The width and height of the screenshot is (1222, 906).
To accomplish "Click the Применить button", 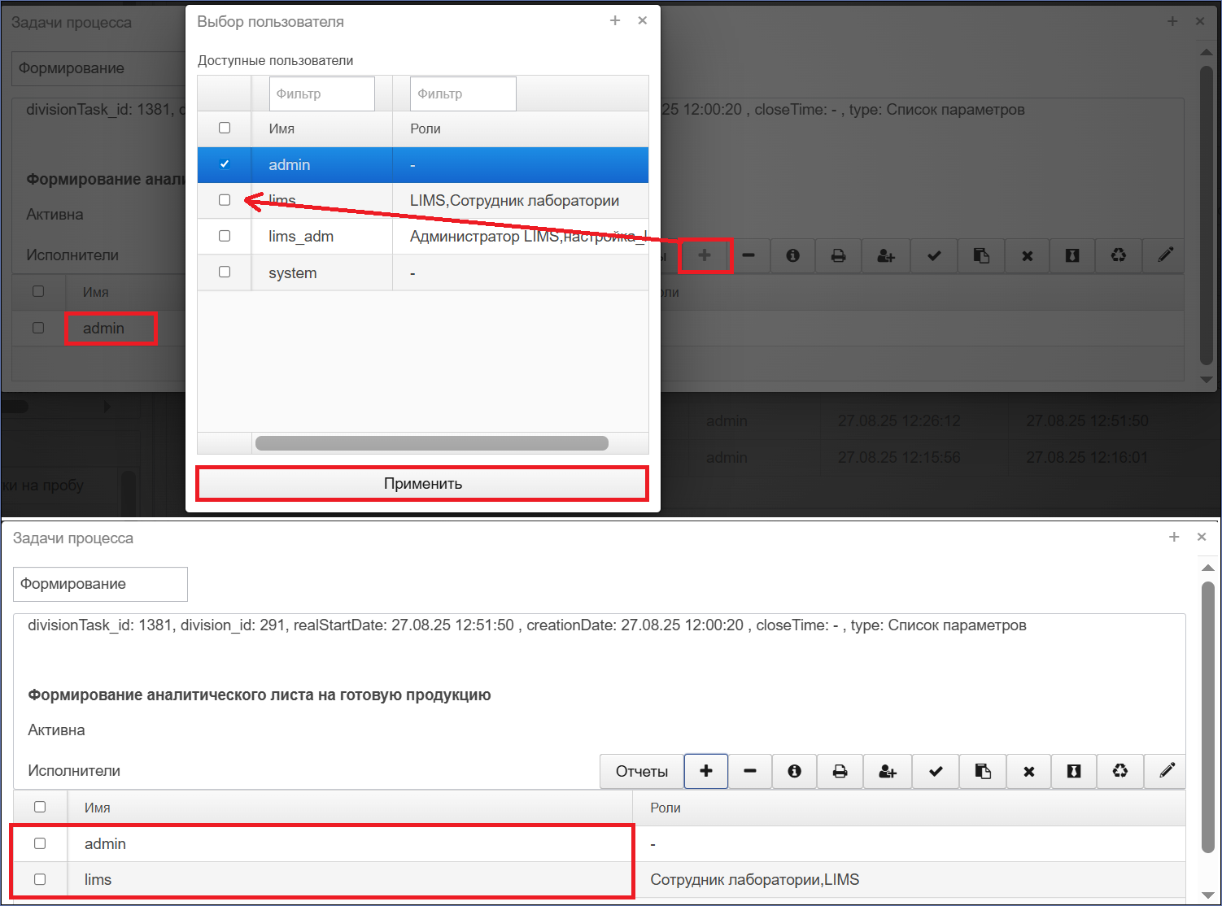I will (423, 484).
